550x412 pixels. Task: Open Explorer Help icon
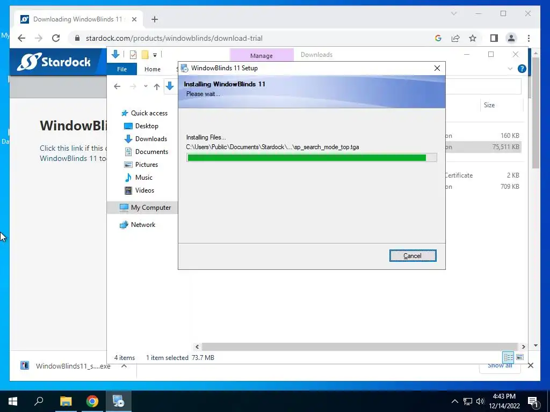pos(522,69)
